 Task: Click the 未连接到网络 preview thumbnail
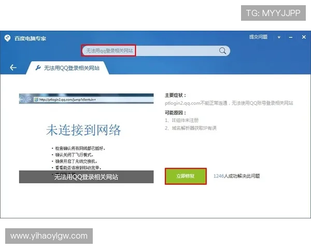pos(86,138)
